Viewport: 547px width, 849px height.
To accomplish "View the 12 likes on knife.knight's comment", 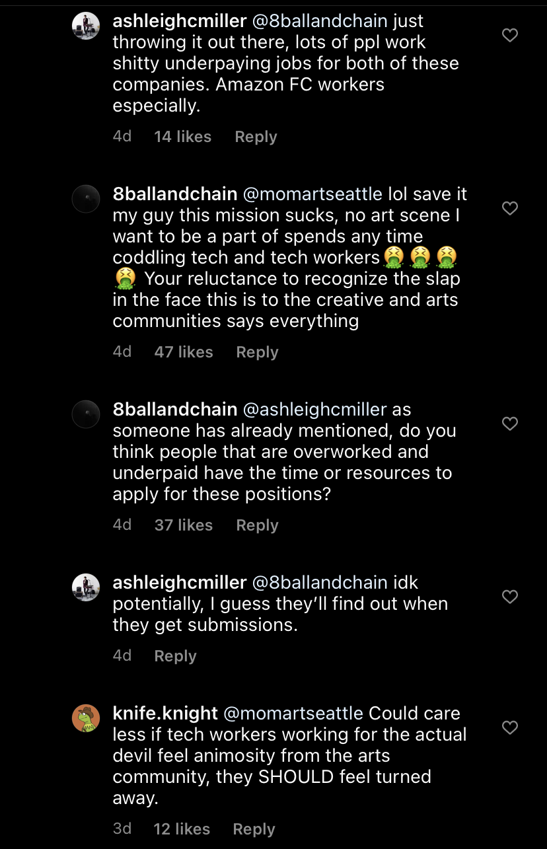I will tap(182, 829).
